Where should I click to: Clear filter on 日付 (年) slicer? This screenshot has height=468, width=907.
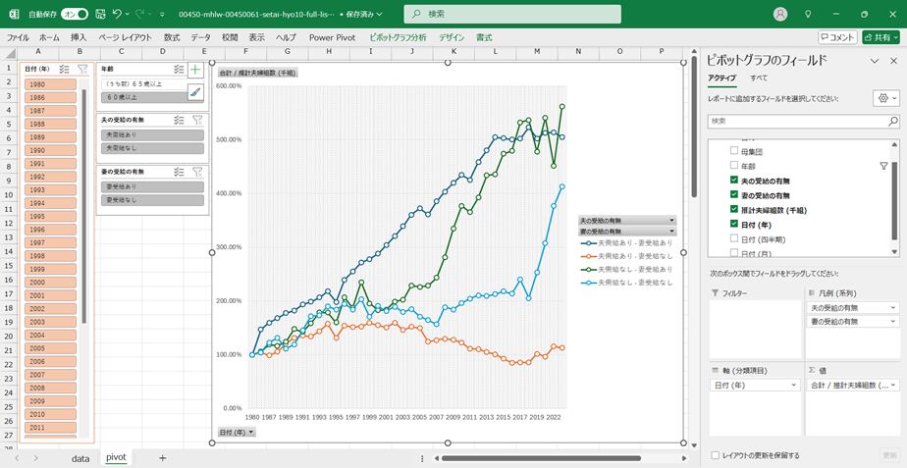pyautogui.click(x=82, y=70)
